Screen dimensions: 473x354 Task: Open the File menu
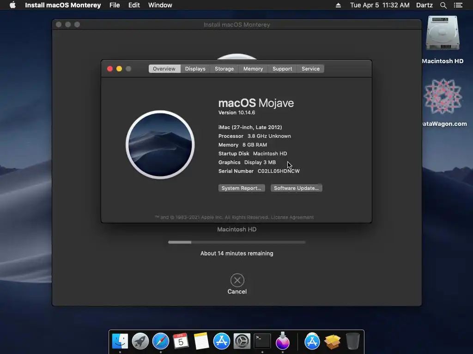[x=115, y=5]
